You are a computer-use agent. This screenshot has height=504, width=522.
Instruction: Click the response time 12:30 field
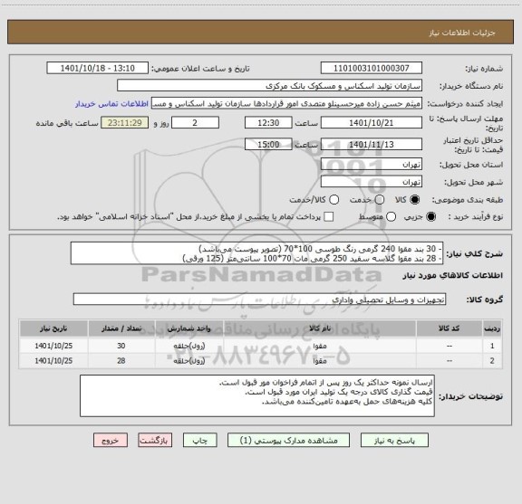tap(268, 123)
